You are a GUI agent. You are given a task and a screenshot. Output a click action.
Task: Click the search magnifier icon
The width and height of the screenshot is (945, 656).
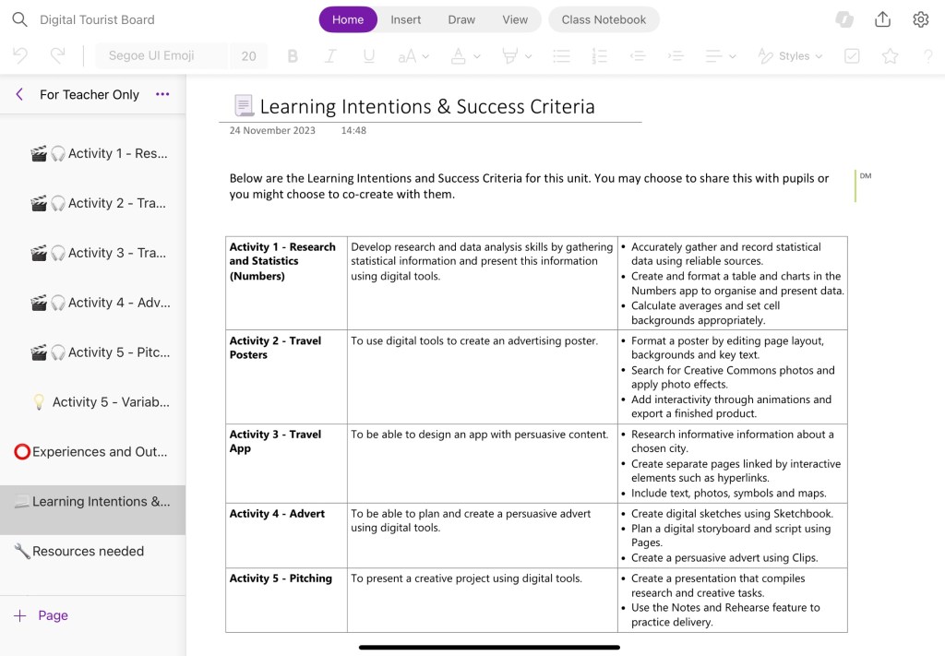tap(19, 19)
